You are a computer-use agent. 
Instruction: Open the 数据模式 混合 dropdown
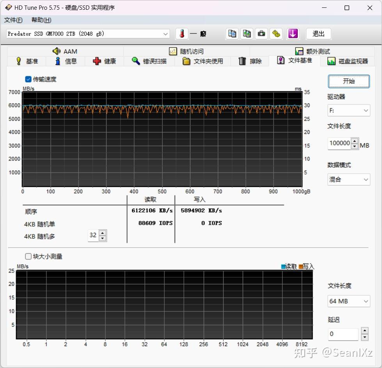coord(348,180)
